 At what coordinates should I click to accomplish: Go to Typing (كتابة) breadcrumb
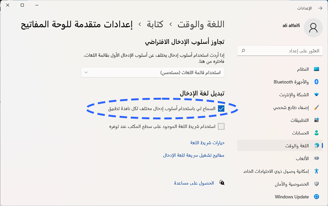155,25
